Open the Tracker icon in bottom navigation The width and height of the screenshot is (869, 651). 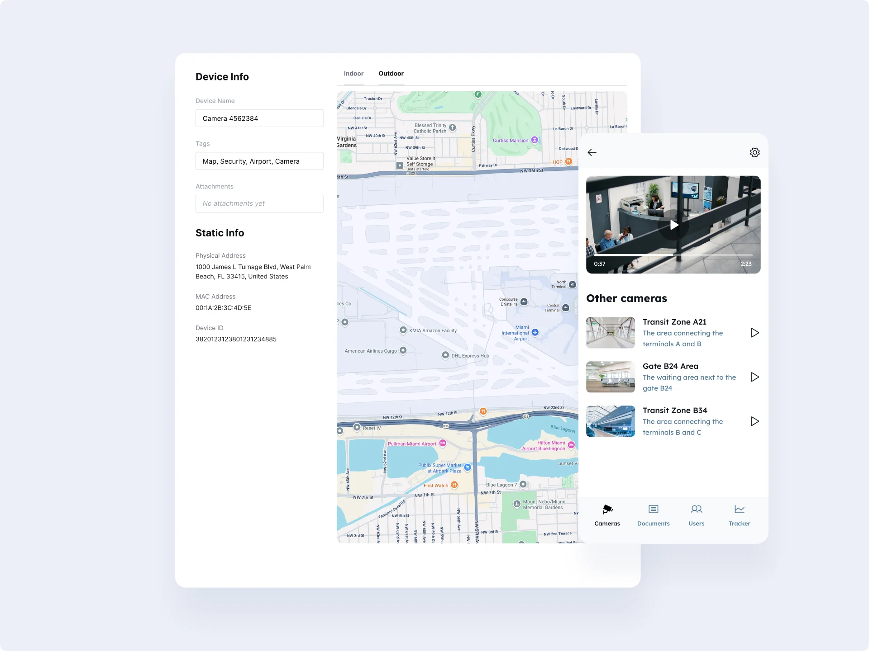click(739, 509)
